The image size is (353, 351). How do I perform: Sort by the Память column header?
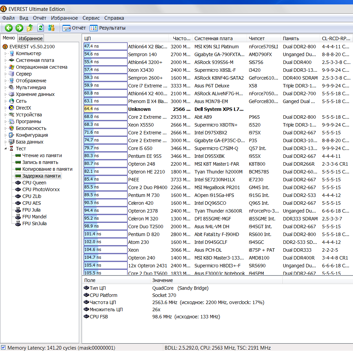(300, 38)
